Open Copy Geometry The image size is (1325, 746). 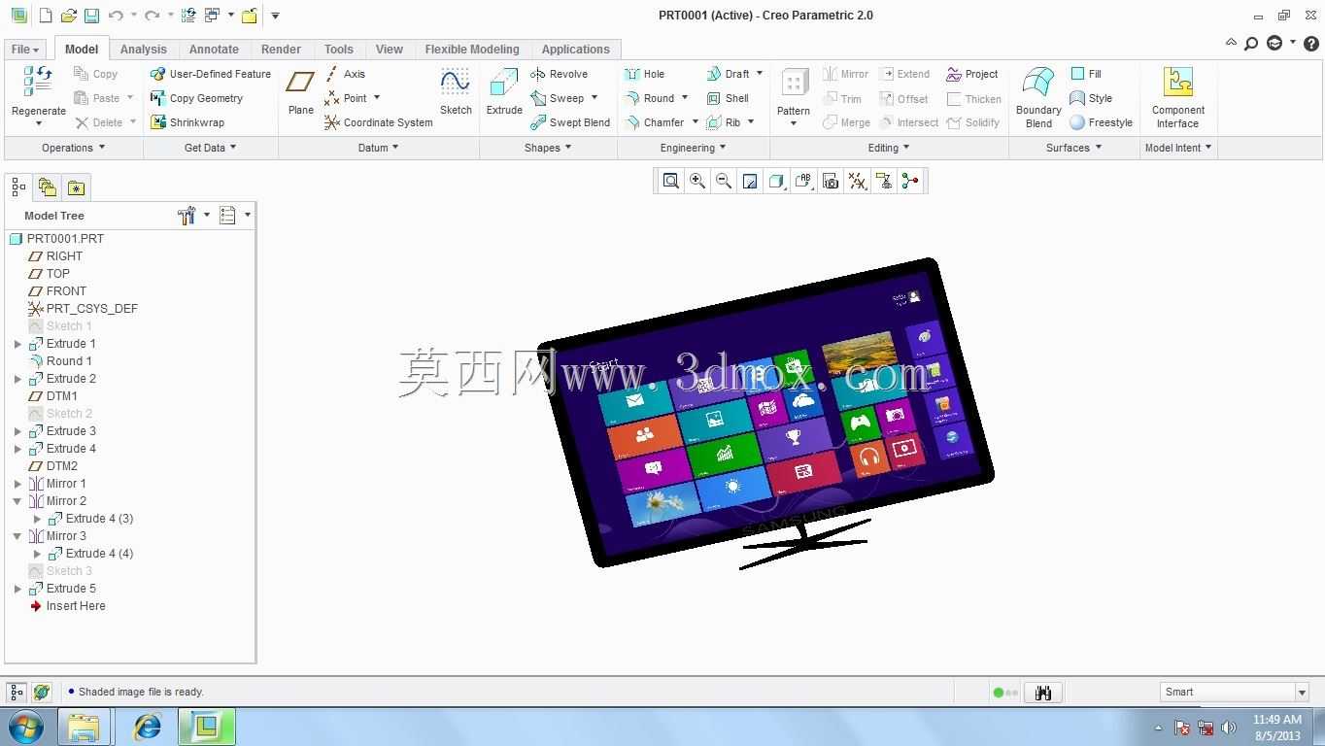(x=196, y=98)
